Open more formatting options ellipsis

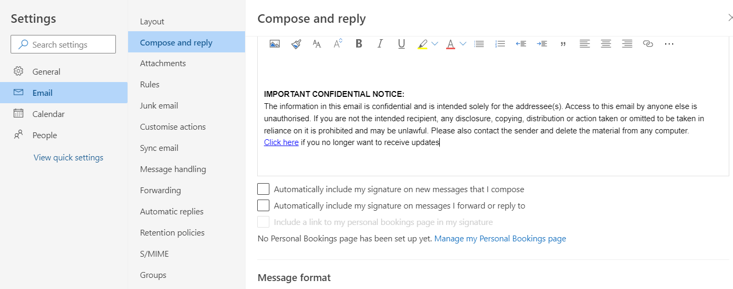pos(669,44)
